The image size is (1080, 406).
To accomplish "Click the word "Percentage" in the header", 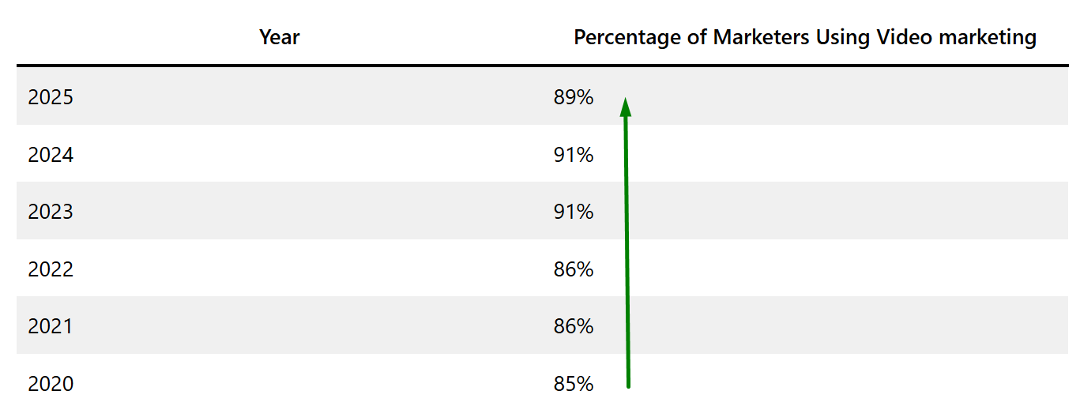I will (x=628, y=37).
